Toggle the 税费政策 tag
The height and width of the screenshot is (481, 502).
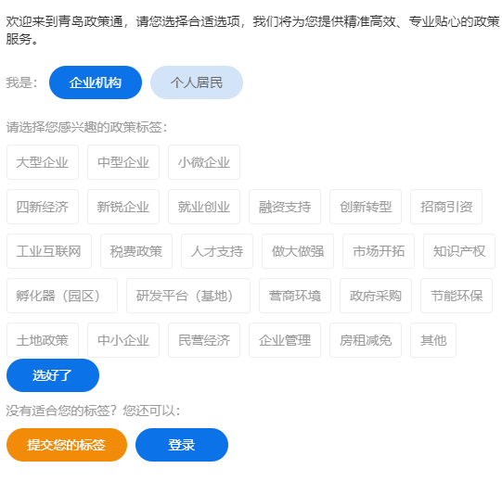(136, 251)
